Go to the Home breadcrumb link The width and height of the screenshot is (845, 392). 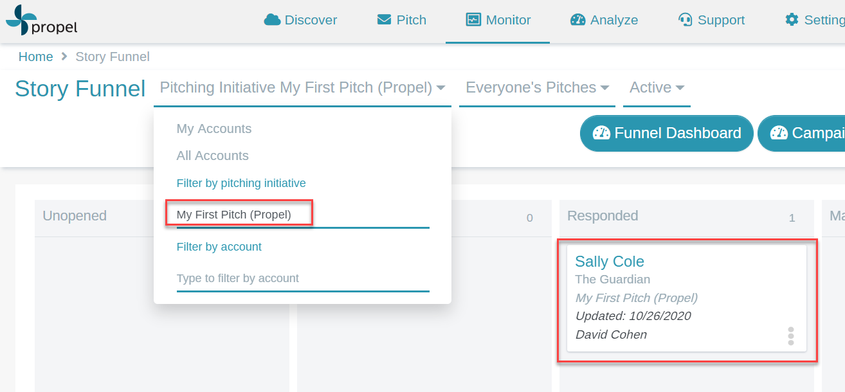pos(36,57)
